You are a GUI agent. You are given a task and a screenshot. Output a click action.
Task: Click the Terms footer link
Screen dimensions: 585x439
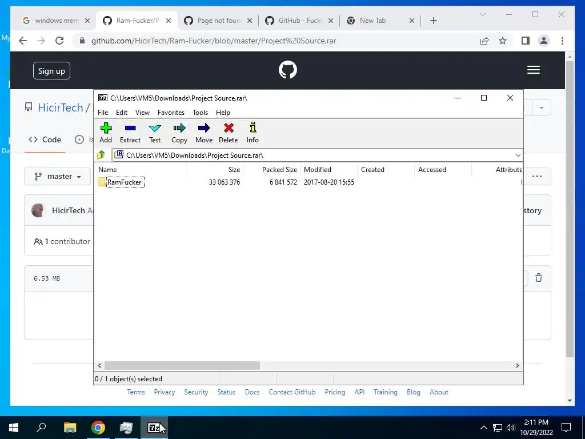click(x=136, y=392)
